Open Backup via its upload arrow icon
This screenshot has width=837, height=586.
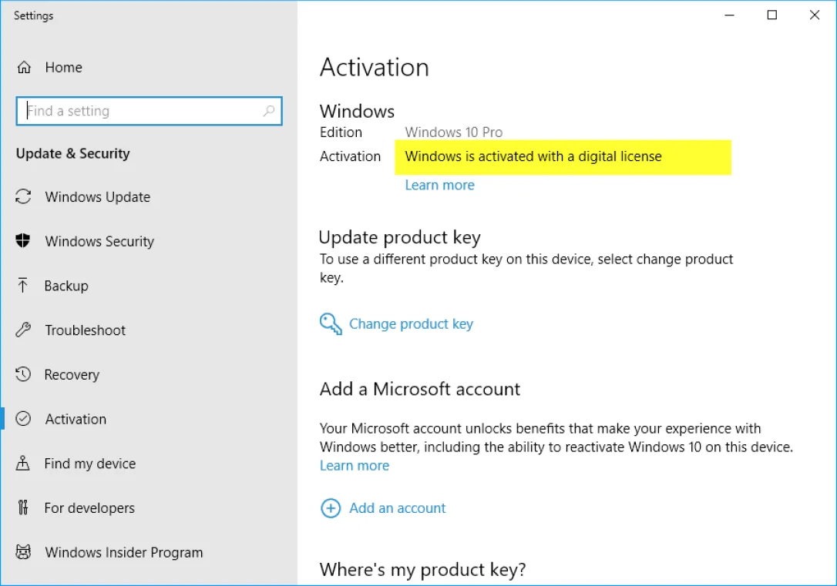tap(24, 286)
